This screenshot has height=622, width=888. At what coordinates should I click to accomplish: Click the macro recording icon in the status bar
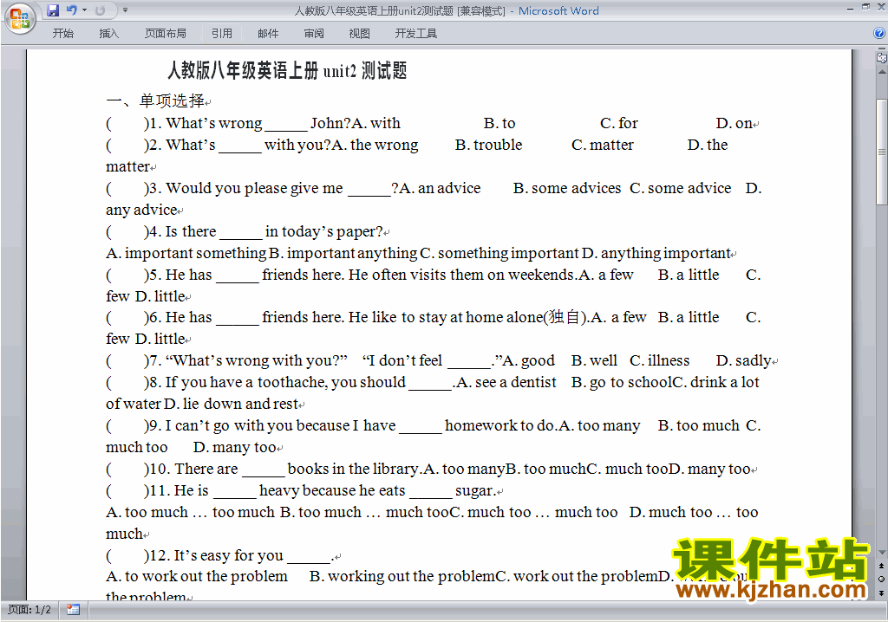click(73, 610)
